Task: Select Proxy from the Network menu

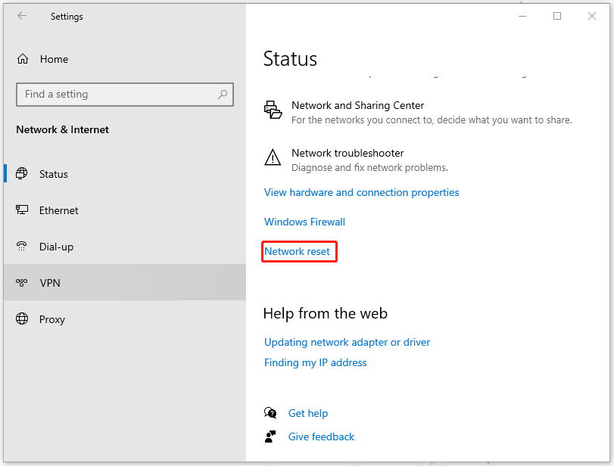Action: coord(52,319)
